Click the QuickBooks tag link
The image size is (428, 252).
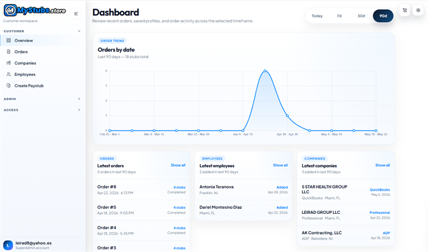[380, 190]
